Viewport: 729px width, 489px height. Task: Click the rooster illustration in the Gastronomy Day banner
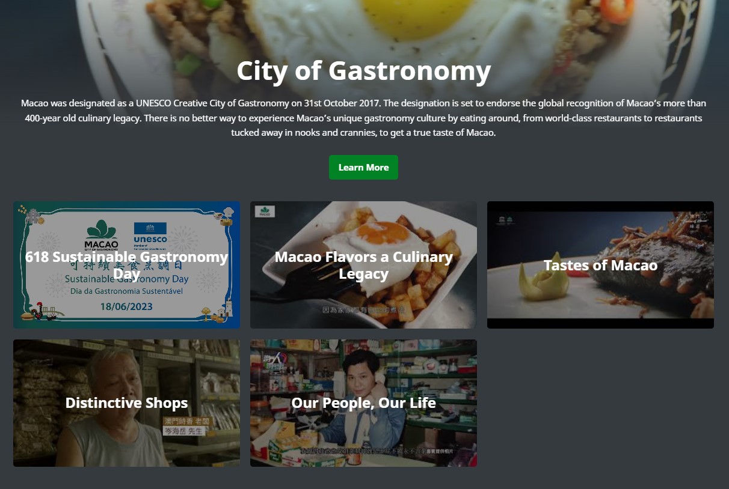click(x=37, y=311)
